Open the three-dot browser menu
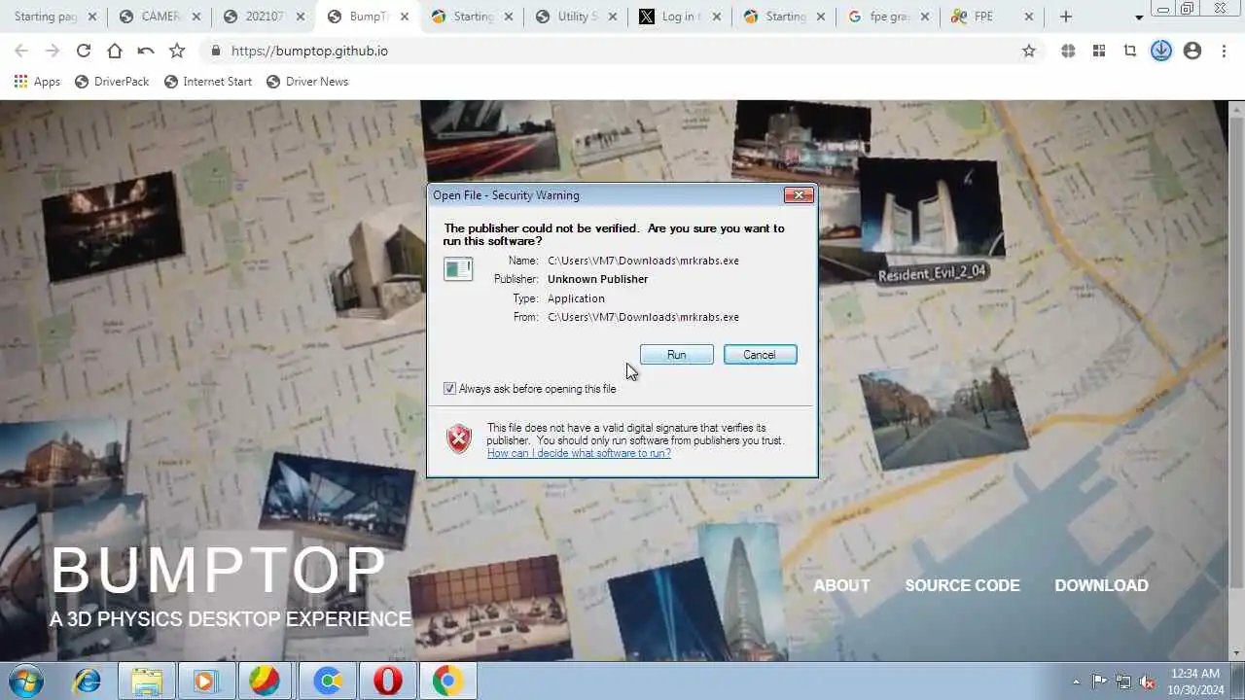 click(x=1224, y=51)
